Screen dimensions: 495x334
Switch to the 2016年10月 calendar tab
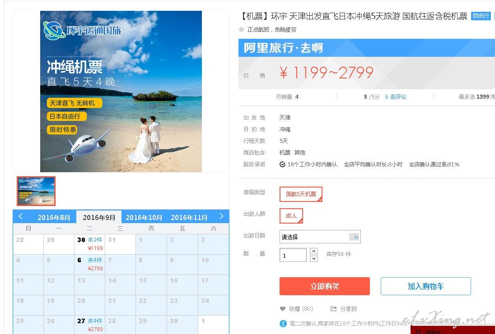click(x=144, y=217)
